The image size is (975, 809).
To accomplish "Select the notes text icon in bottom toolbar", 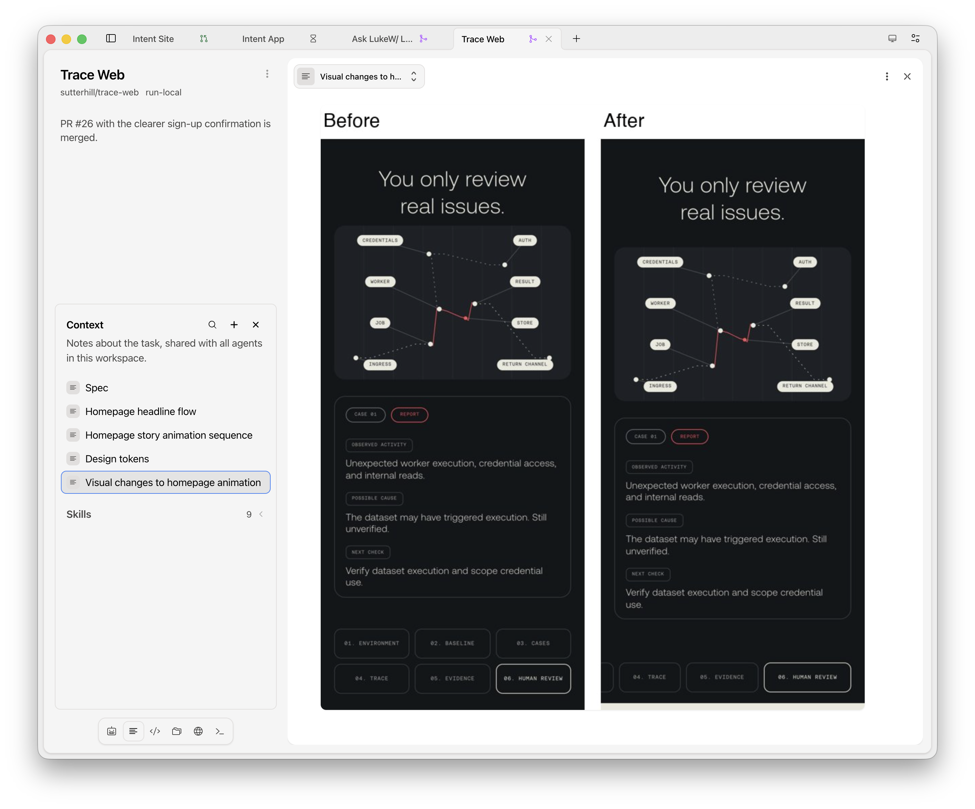I will (x=133, y=732).
